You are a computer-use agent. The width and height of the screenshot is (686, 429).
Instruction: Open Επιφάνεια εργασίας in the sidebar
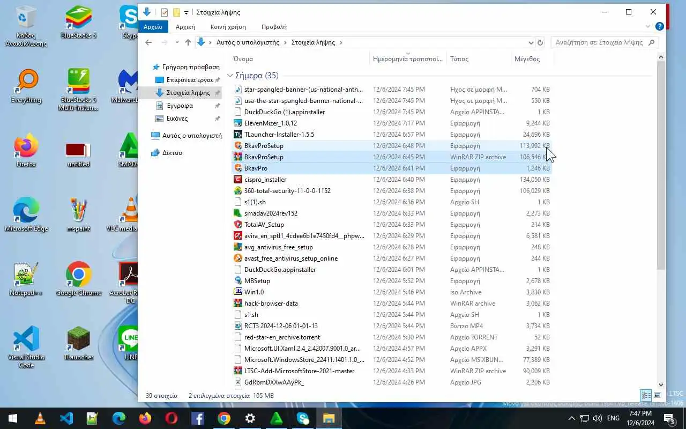pyautogui.click(x=184, y=80)
